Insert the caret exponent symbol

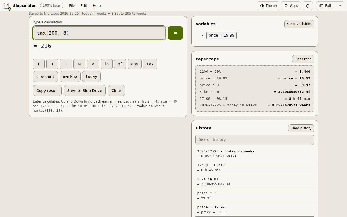tap(66, 64)
